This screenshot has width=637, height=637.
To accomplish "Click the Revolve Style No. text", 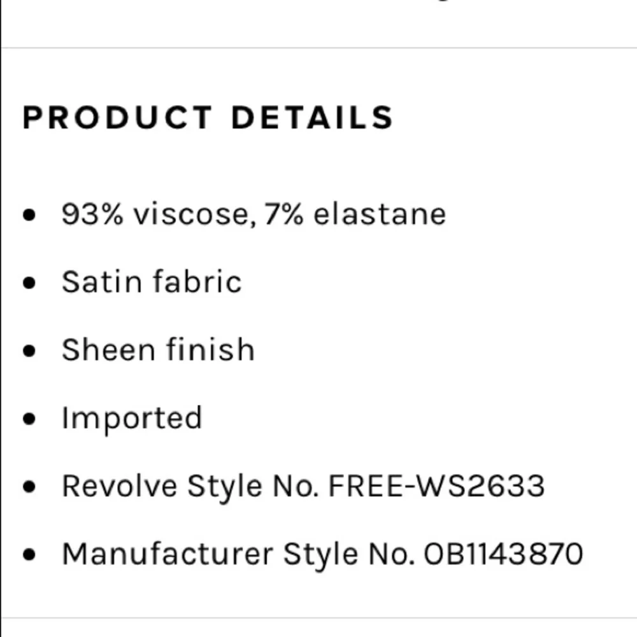I will click(x=190, y=486).
